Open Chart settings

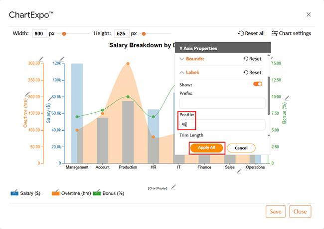[291, 33]
